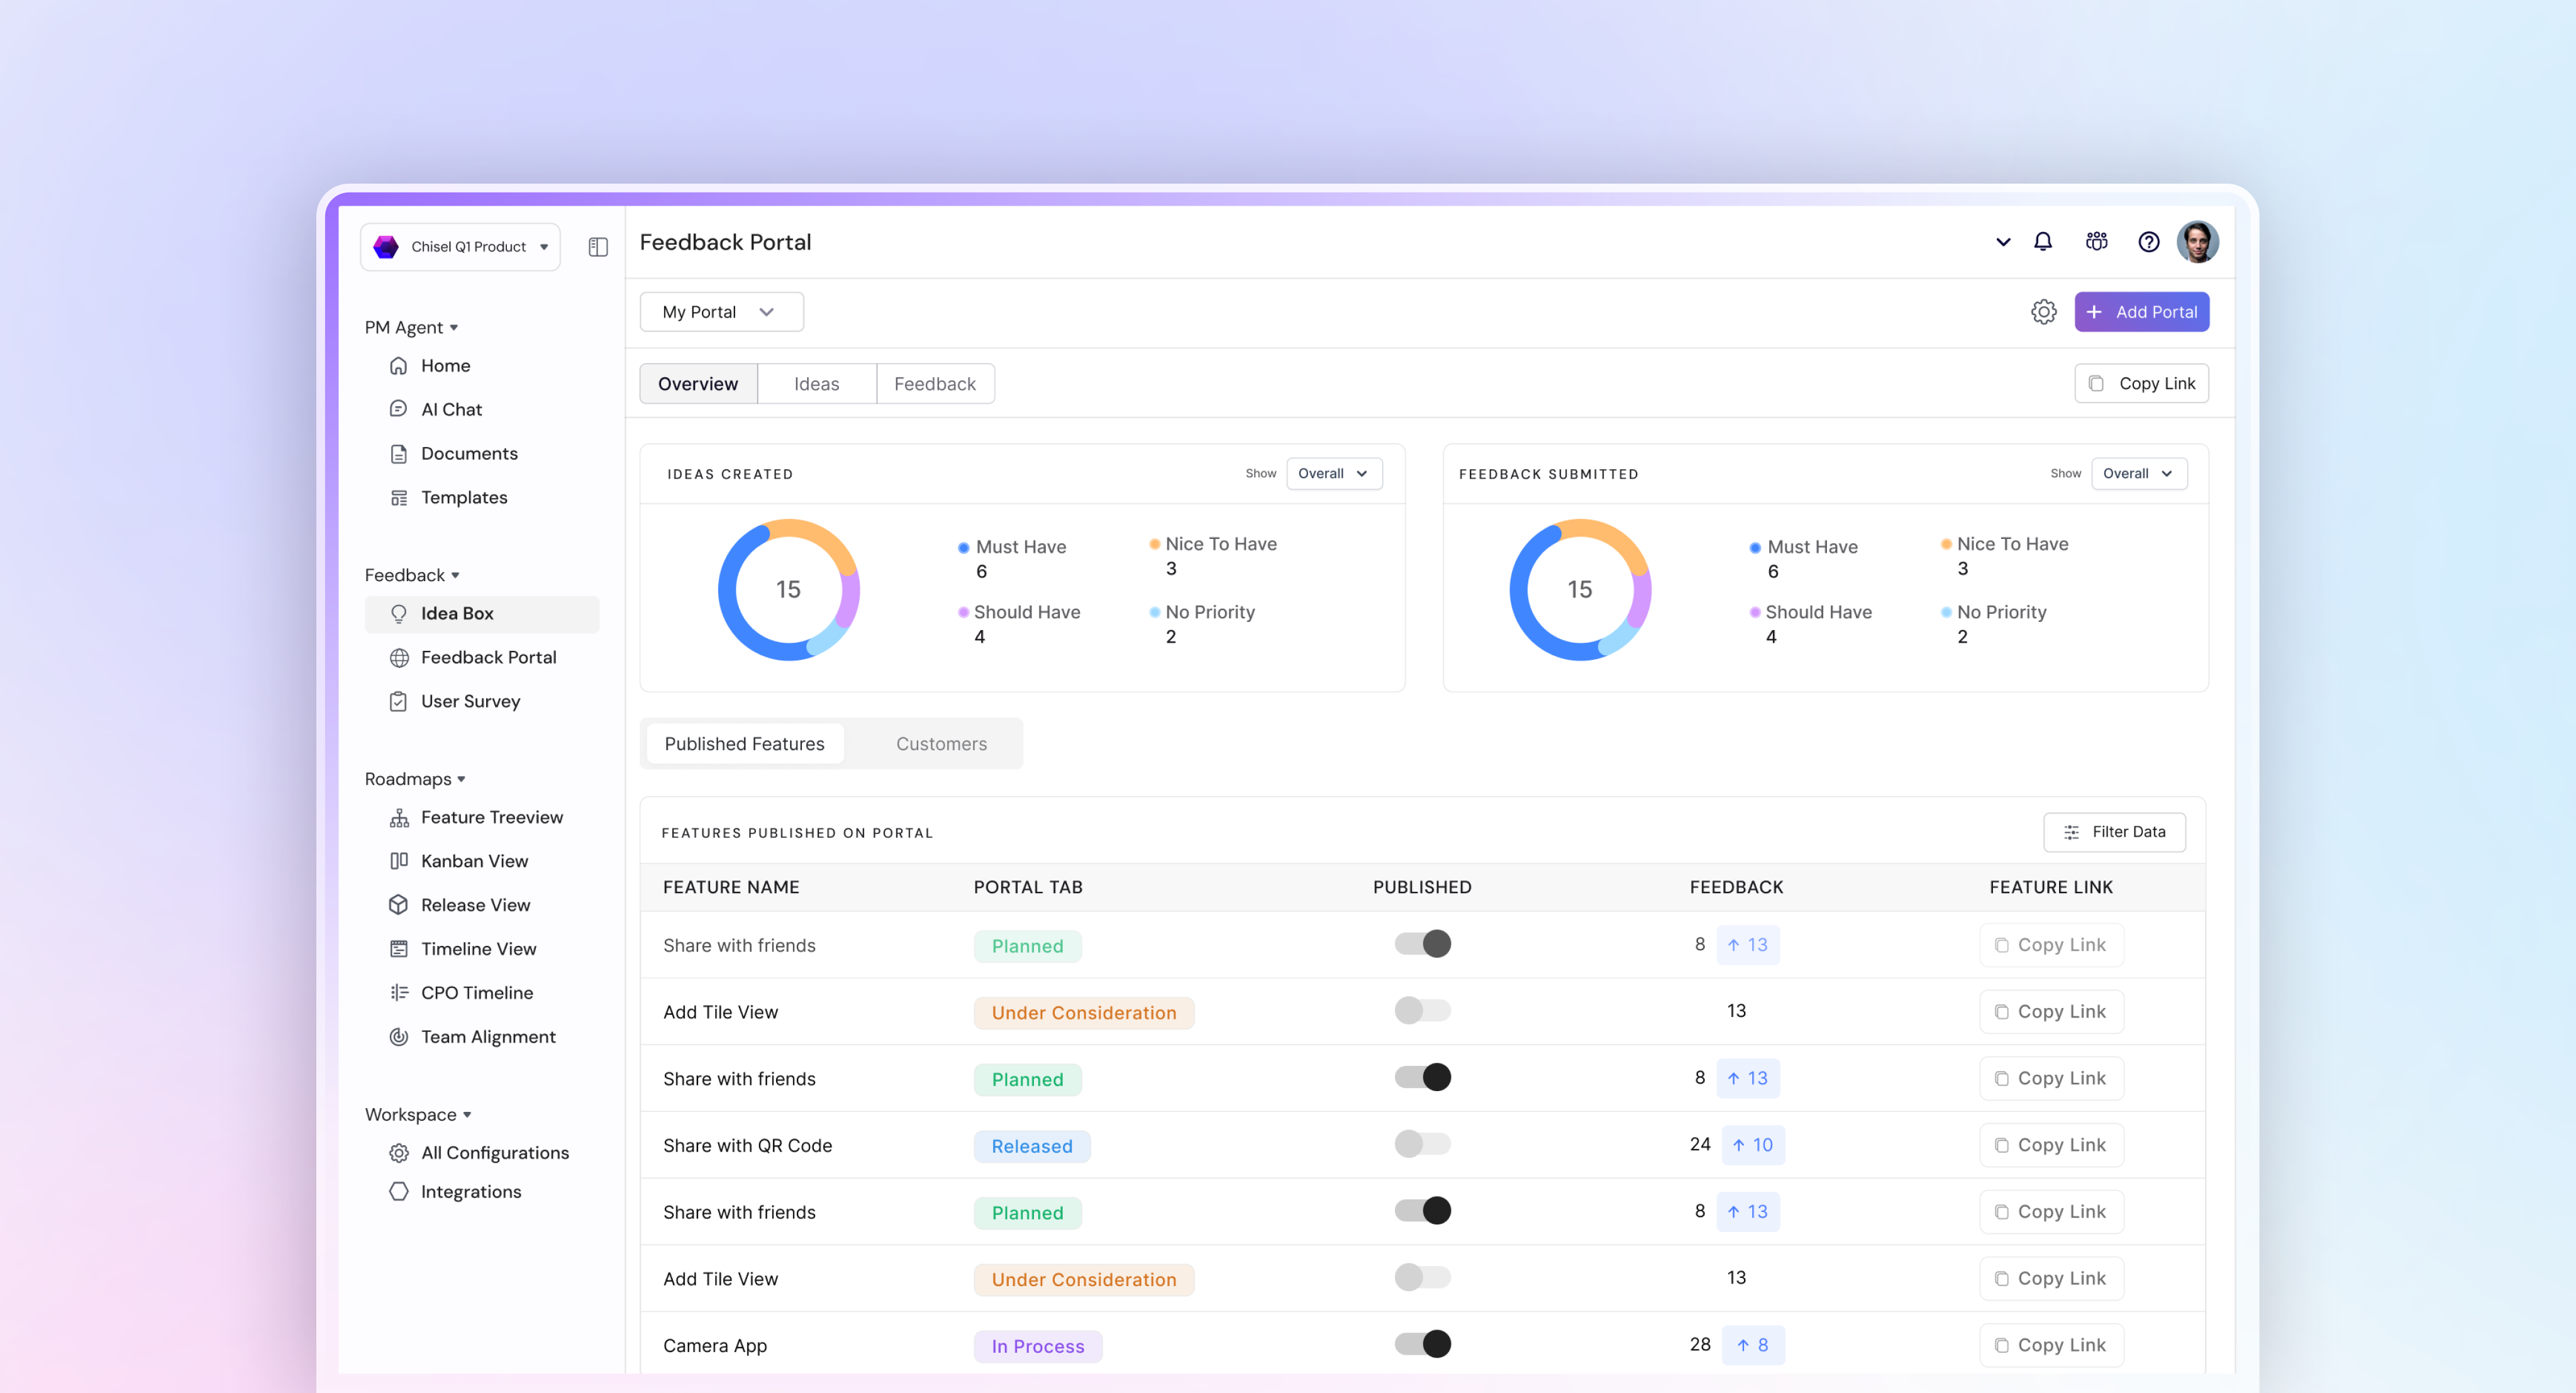Open Ideas Created Overall dropdown
2576x1393 pixels.
point(1334,474)
